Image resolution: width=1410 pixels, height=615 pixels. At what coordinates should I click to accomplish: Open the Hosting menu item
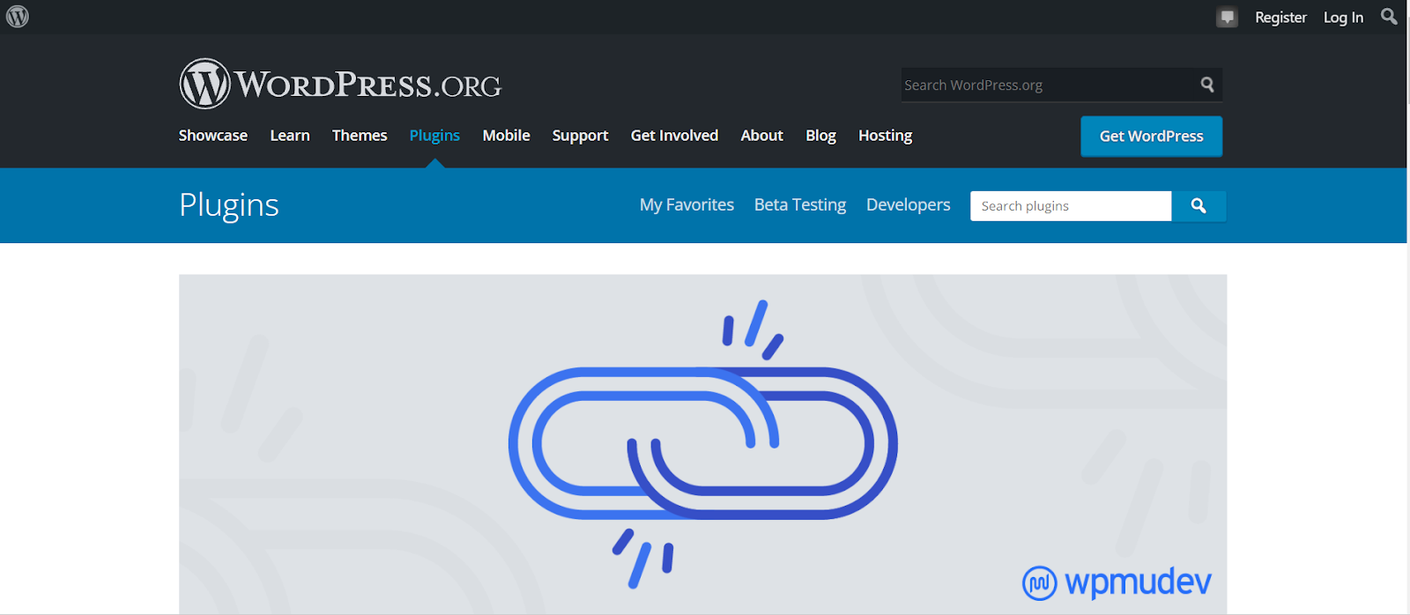pos(886,136)
